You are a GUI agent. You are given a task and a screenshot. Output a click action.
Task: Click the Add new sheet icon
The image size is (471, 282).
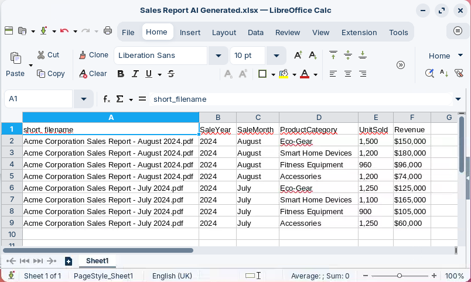69,261
